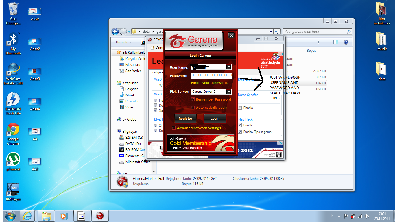This screenshot has width=395, height=222.
Task: Open Google Chrome desktop shortcut
Action: (x=13, y=134)
